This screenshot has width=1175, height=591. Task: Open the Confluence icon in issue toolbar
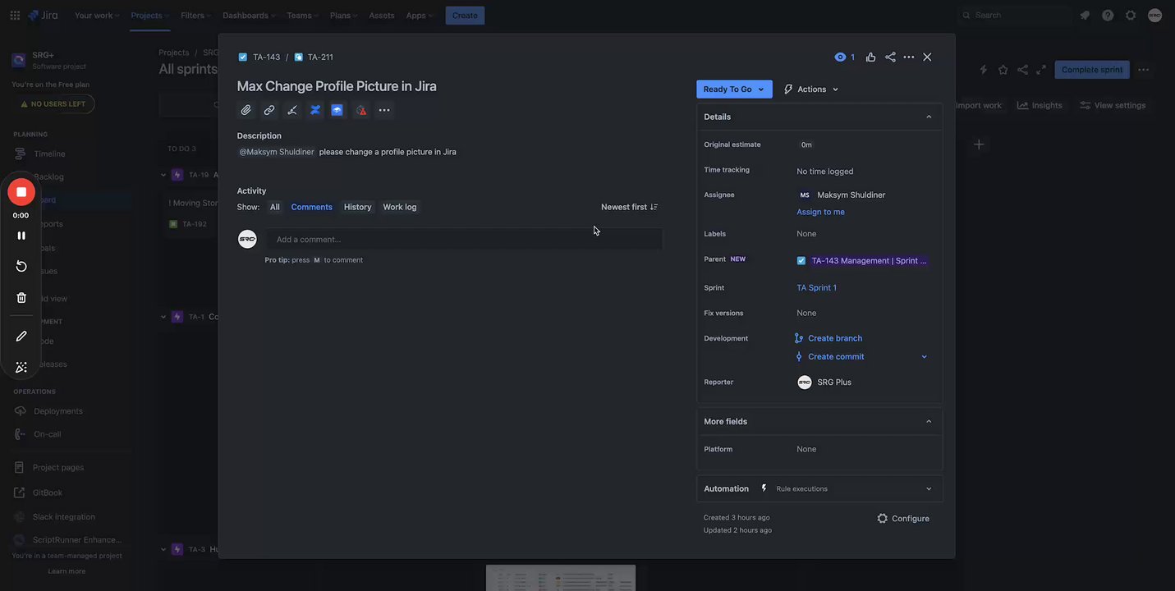[315, 110]
